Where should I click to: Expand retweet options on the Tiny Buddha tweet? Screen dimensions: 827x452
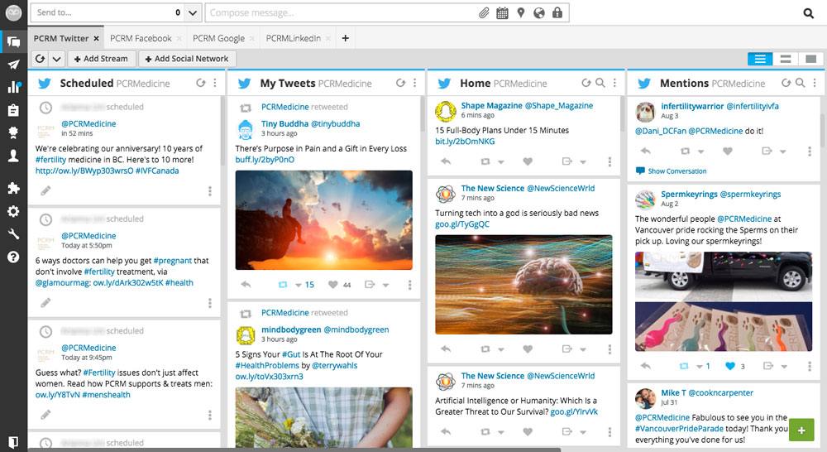(x=298, y=285)
